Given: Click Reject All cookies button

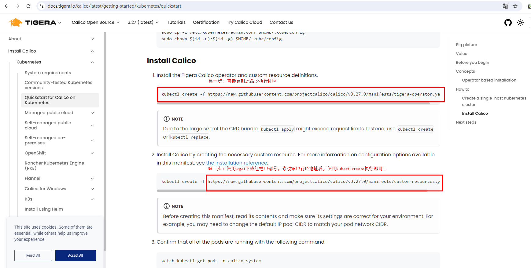Looking at the screenshot, I should (x=33, y=255).
